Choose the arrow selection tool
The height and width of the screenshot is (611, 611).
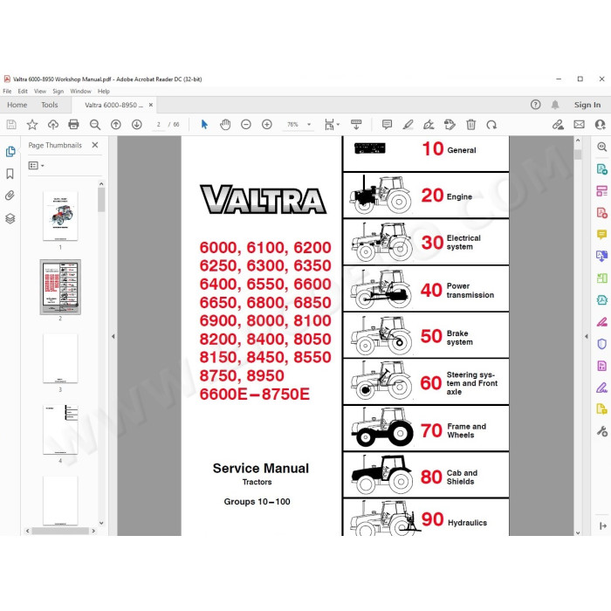204,125
